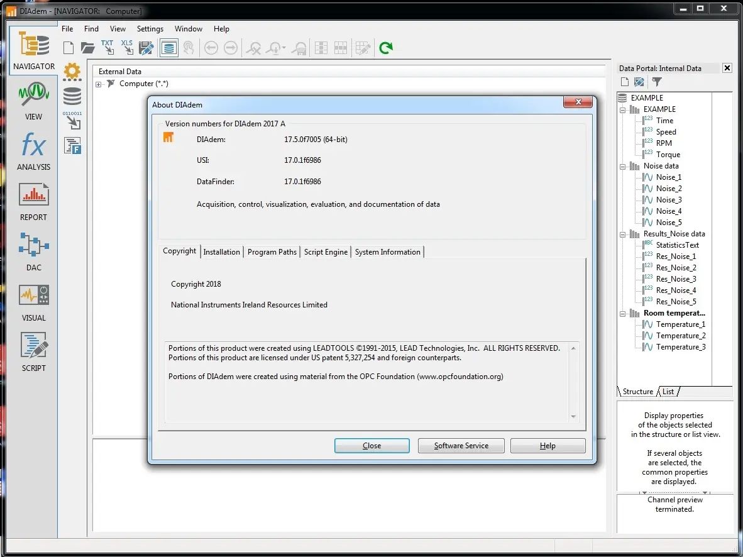Open the Find menu
743x557 pixels.
pos(91,29)
